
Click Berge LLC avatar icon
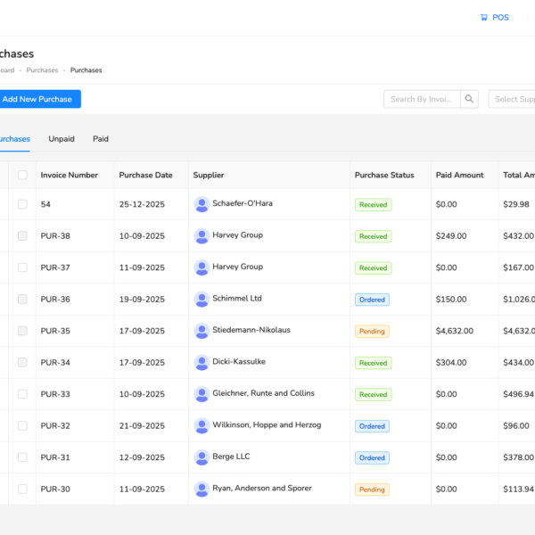tap(202, 457)
